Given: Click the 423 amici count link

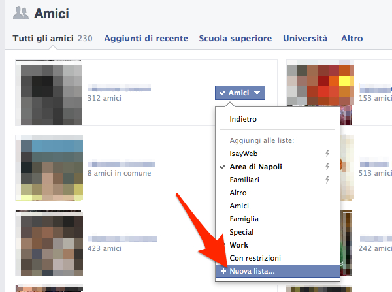Looking at the screenshot, I should click(x=105, y=248).
